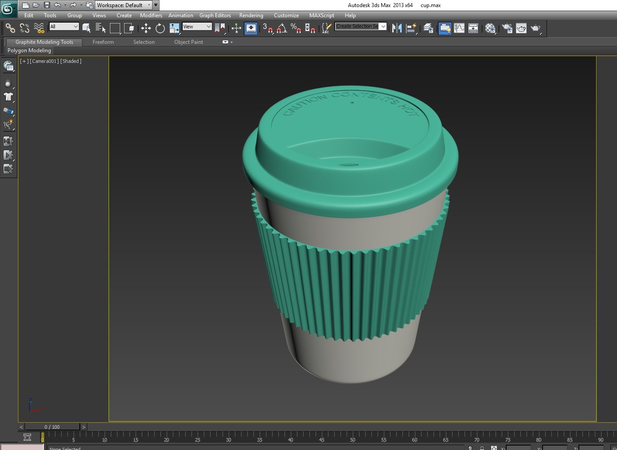This screenshot has width=617, height=450.
Task: Open the Material Editor
Action: click(490, 28)
